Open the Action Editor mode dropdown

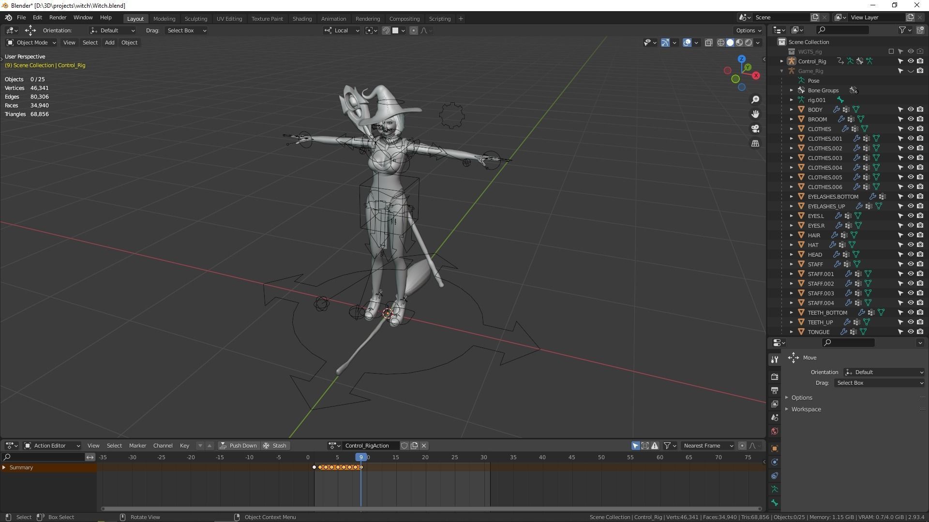[x=52, y=446]
